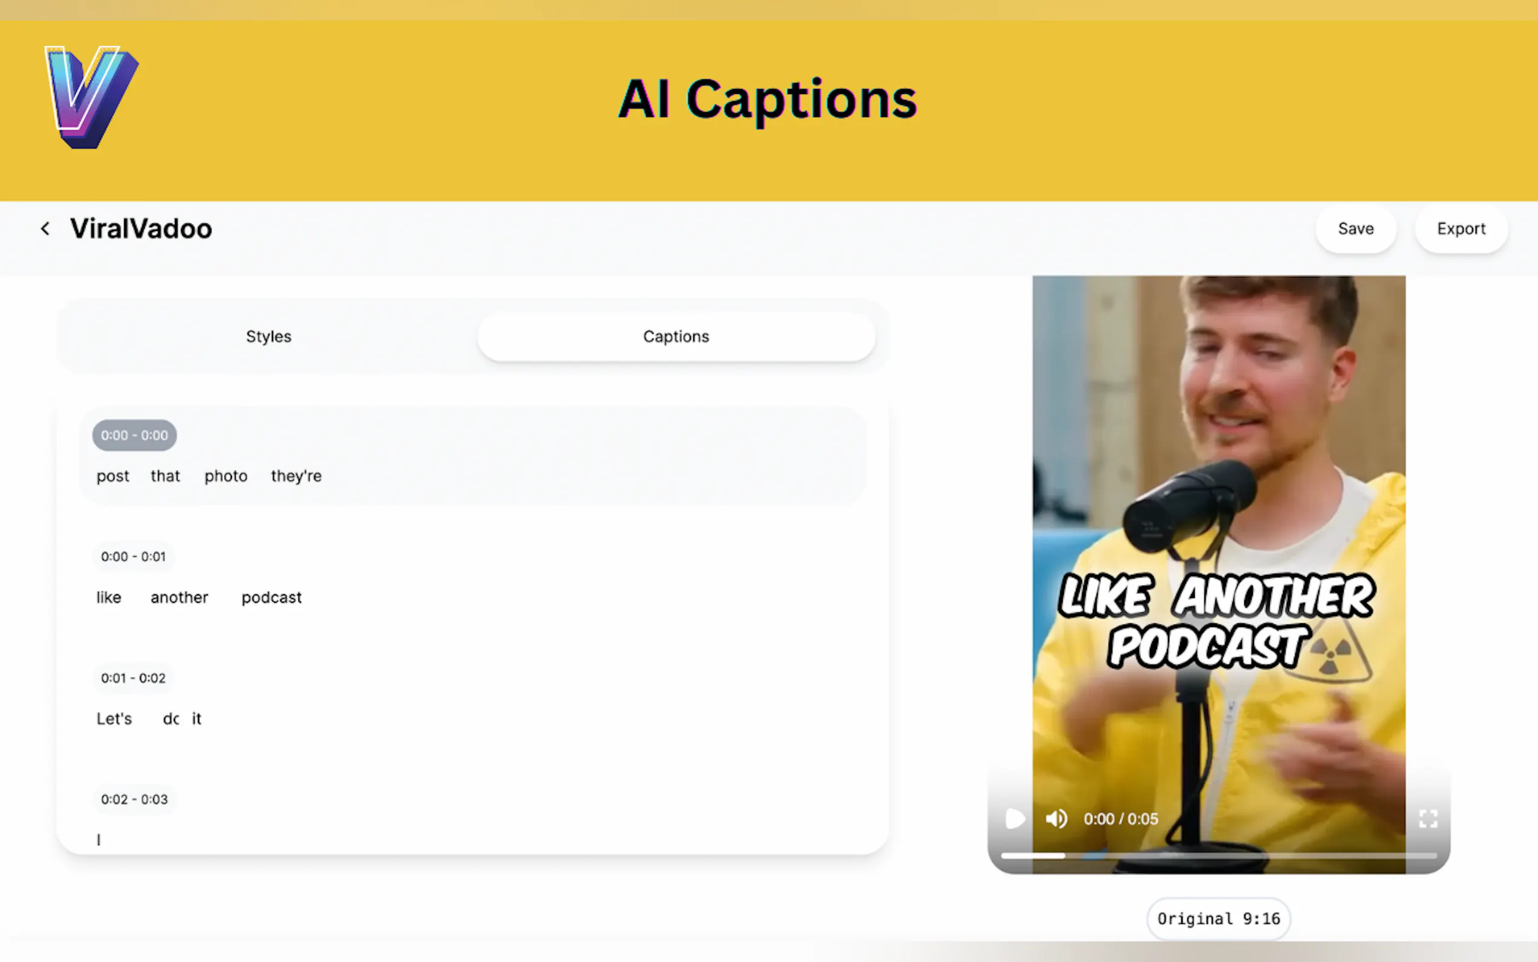This screenshot has width=1538, height=962.
Task: Click the Export button
Action: pos(1460,228)
